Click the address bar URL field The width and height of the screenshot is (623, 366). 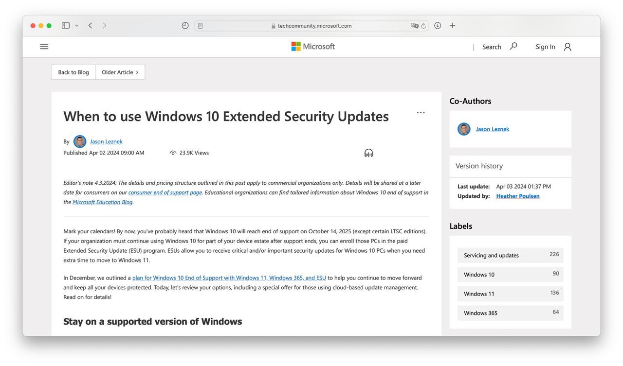tap(311, 26)
